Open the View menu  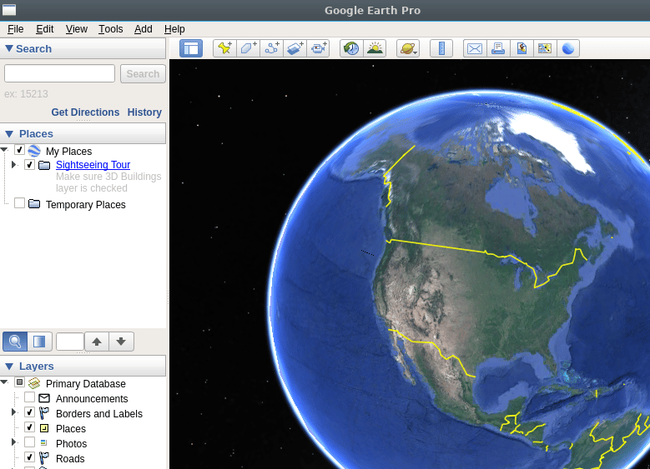point(76,29)
